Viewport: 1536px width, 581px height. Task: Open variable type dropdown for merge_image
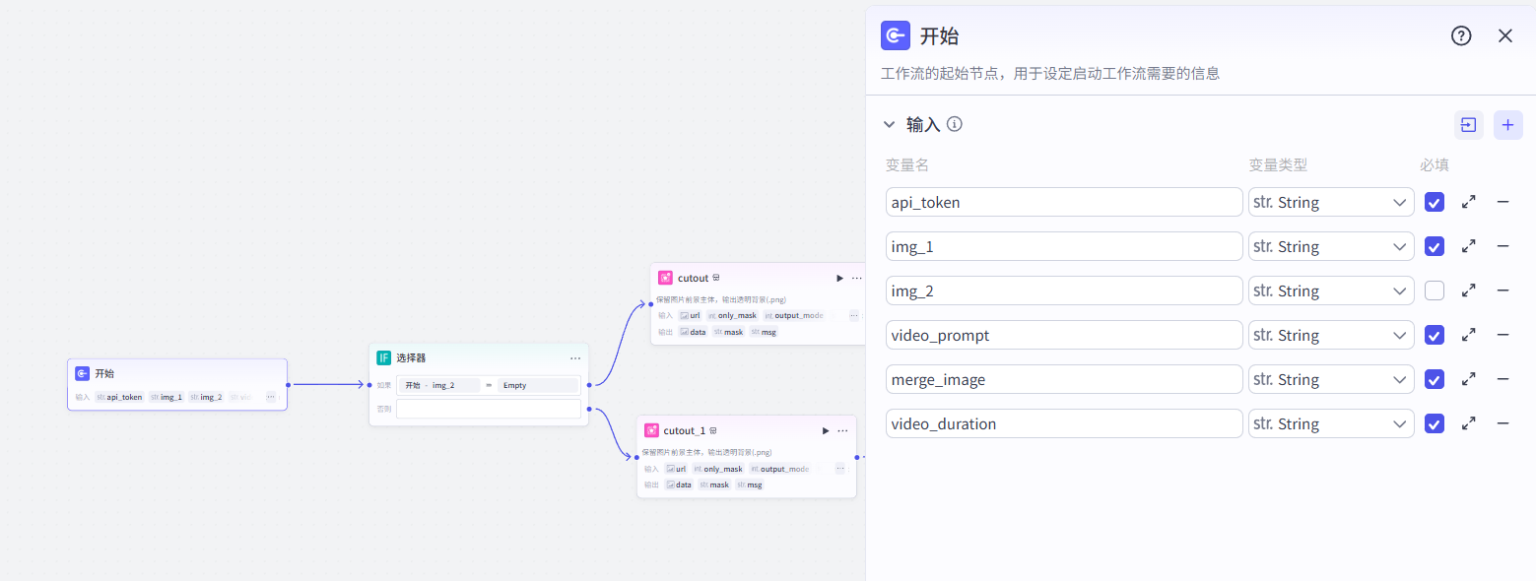(x=1330, y=379)
